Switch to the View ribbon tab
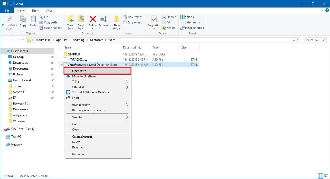The height and width of the screenshot is (179, 330). [49, 10]
